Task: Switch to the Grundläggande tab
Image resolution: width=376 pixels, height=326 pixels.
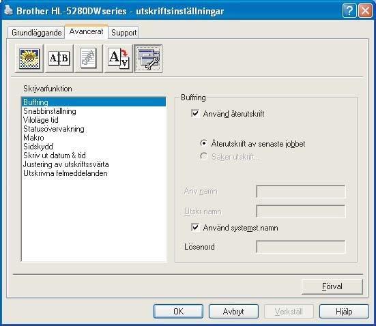Action: [x=36, y=33]
